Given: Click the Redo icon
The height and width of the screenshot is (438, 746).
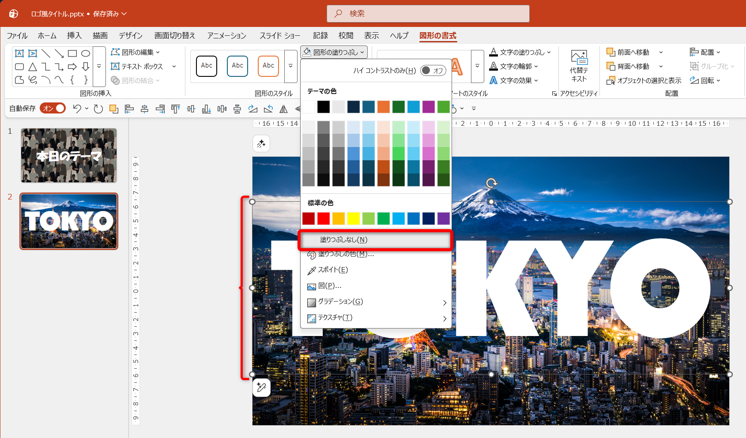Looking at the screenshot, I should pyautogui.click(x=98, y=109).
